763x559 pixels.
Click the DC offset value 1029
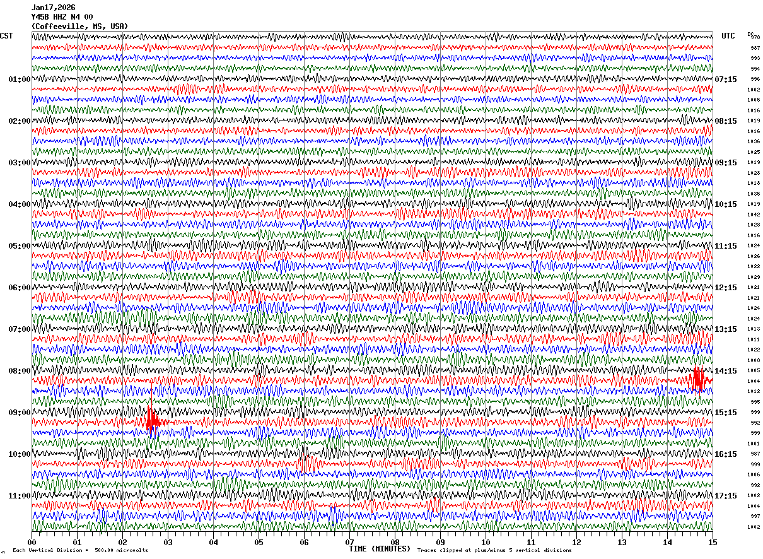coord(754,277)
